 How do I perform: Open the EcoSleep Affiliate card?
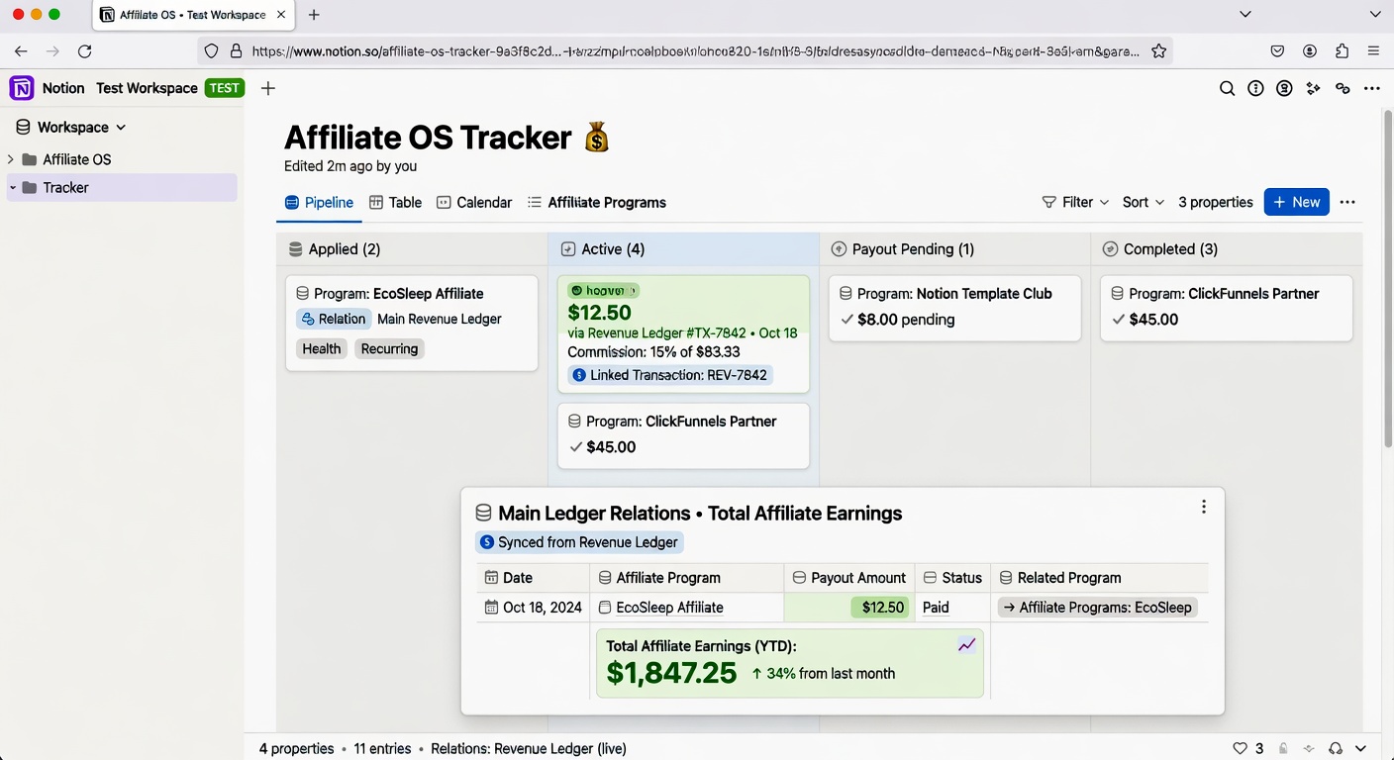(412, 323)
